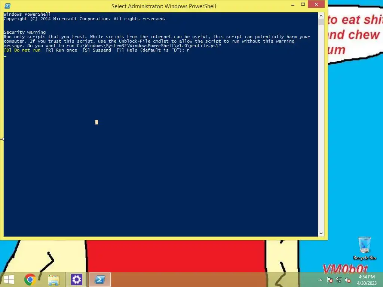Click the '[D] Do not run' option text
The height and width of the screenshot is (287, 383).
22,50
